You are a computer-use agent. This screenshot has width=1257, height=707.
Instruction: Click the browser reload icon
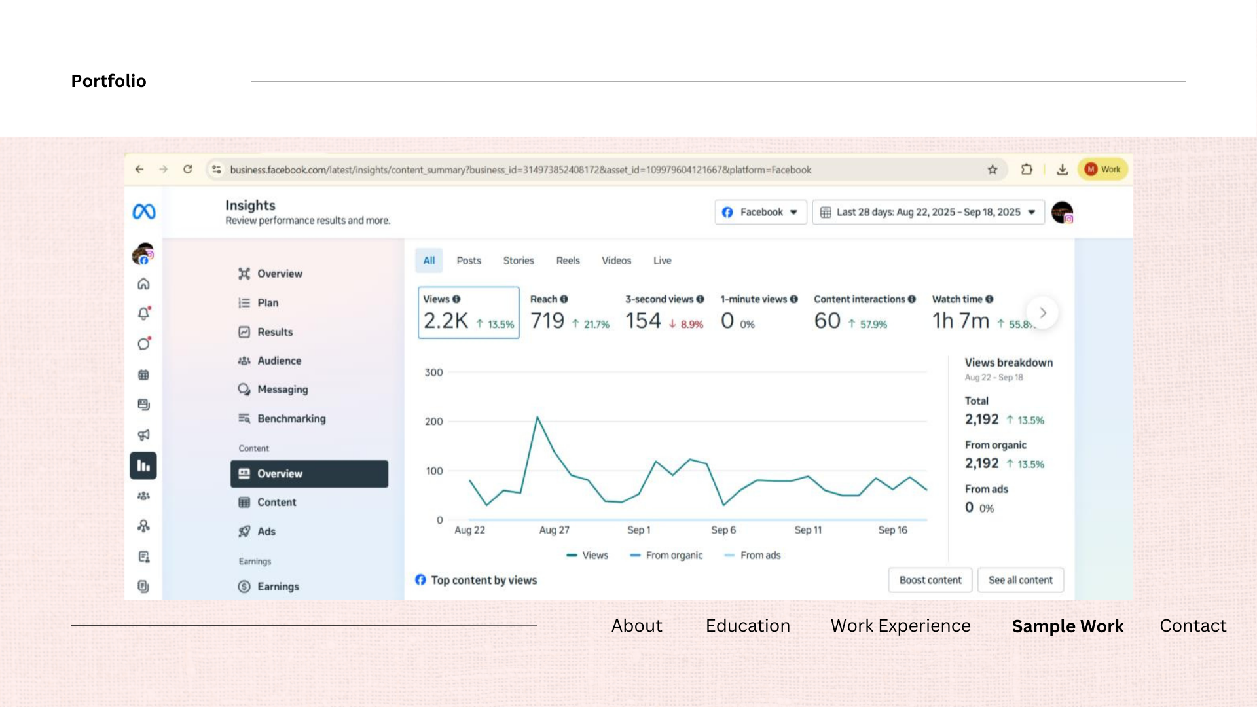[x=188, y=170]
